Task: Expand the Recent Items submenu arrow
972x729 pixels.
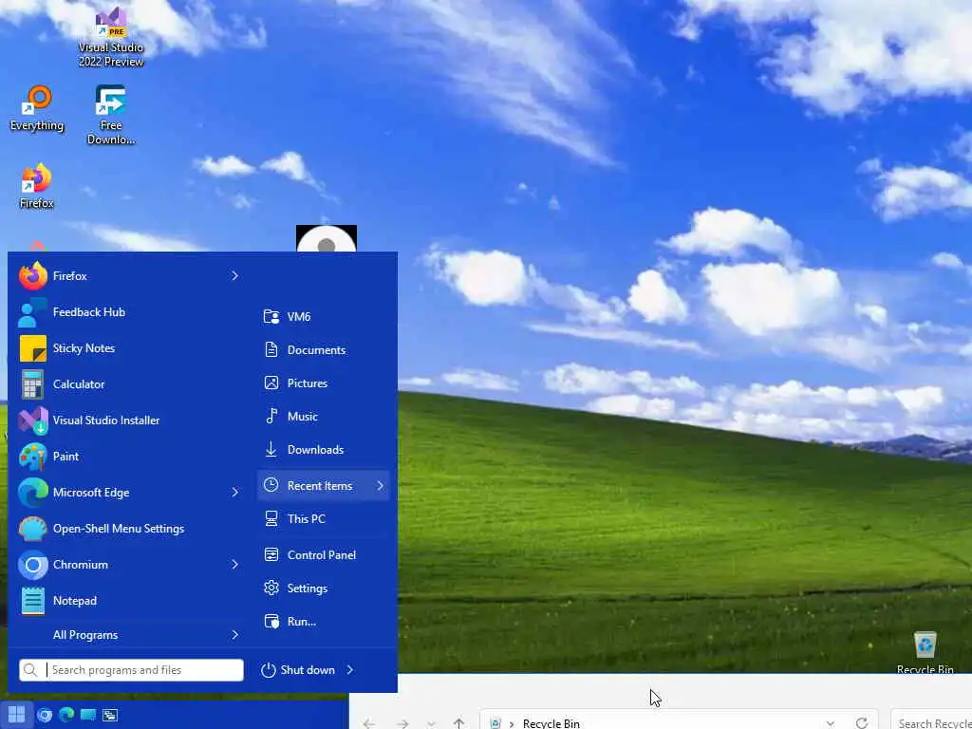Action: 380,486
